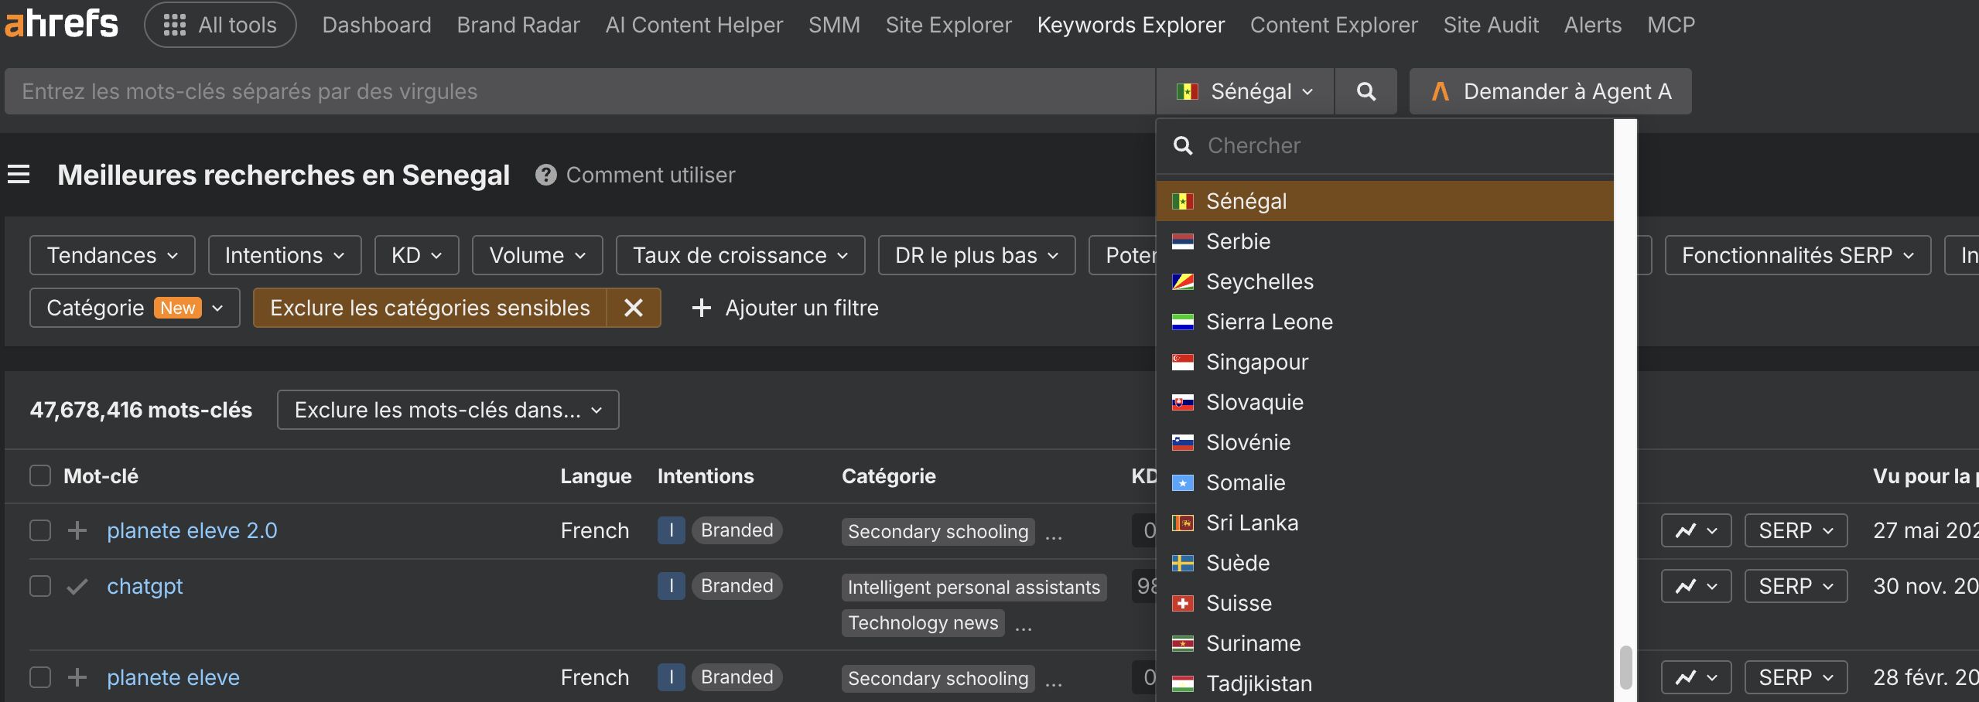Open Volume filter dropdown
The width and height of the screenshot is (1979, 702).
[x=538, y=255]
